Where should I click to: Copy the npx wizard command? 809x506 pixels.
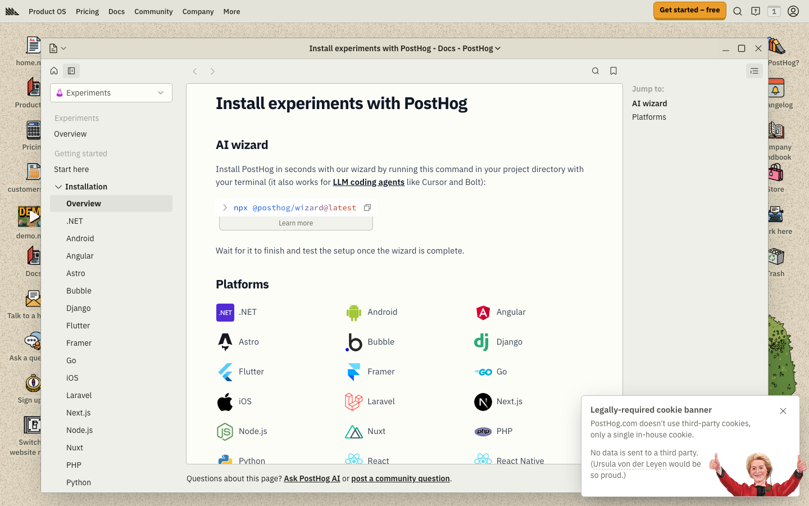click(x=367, y=207)
